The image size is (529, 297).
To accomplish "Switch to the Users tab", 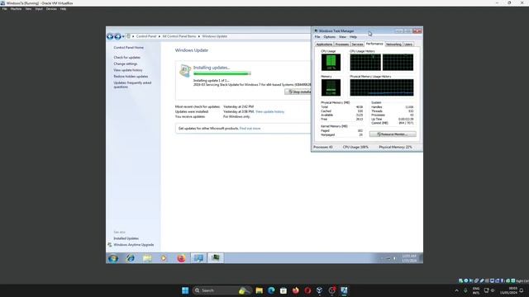I will click(x=407, y=45).
